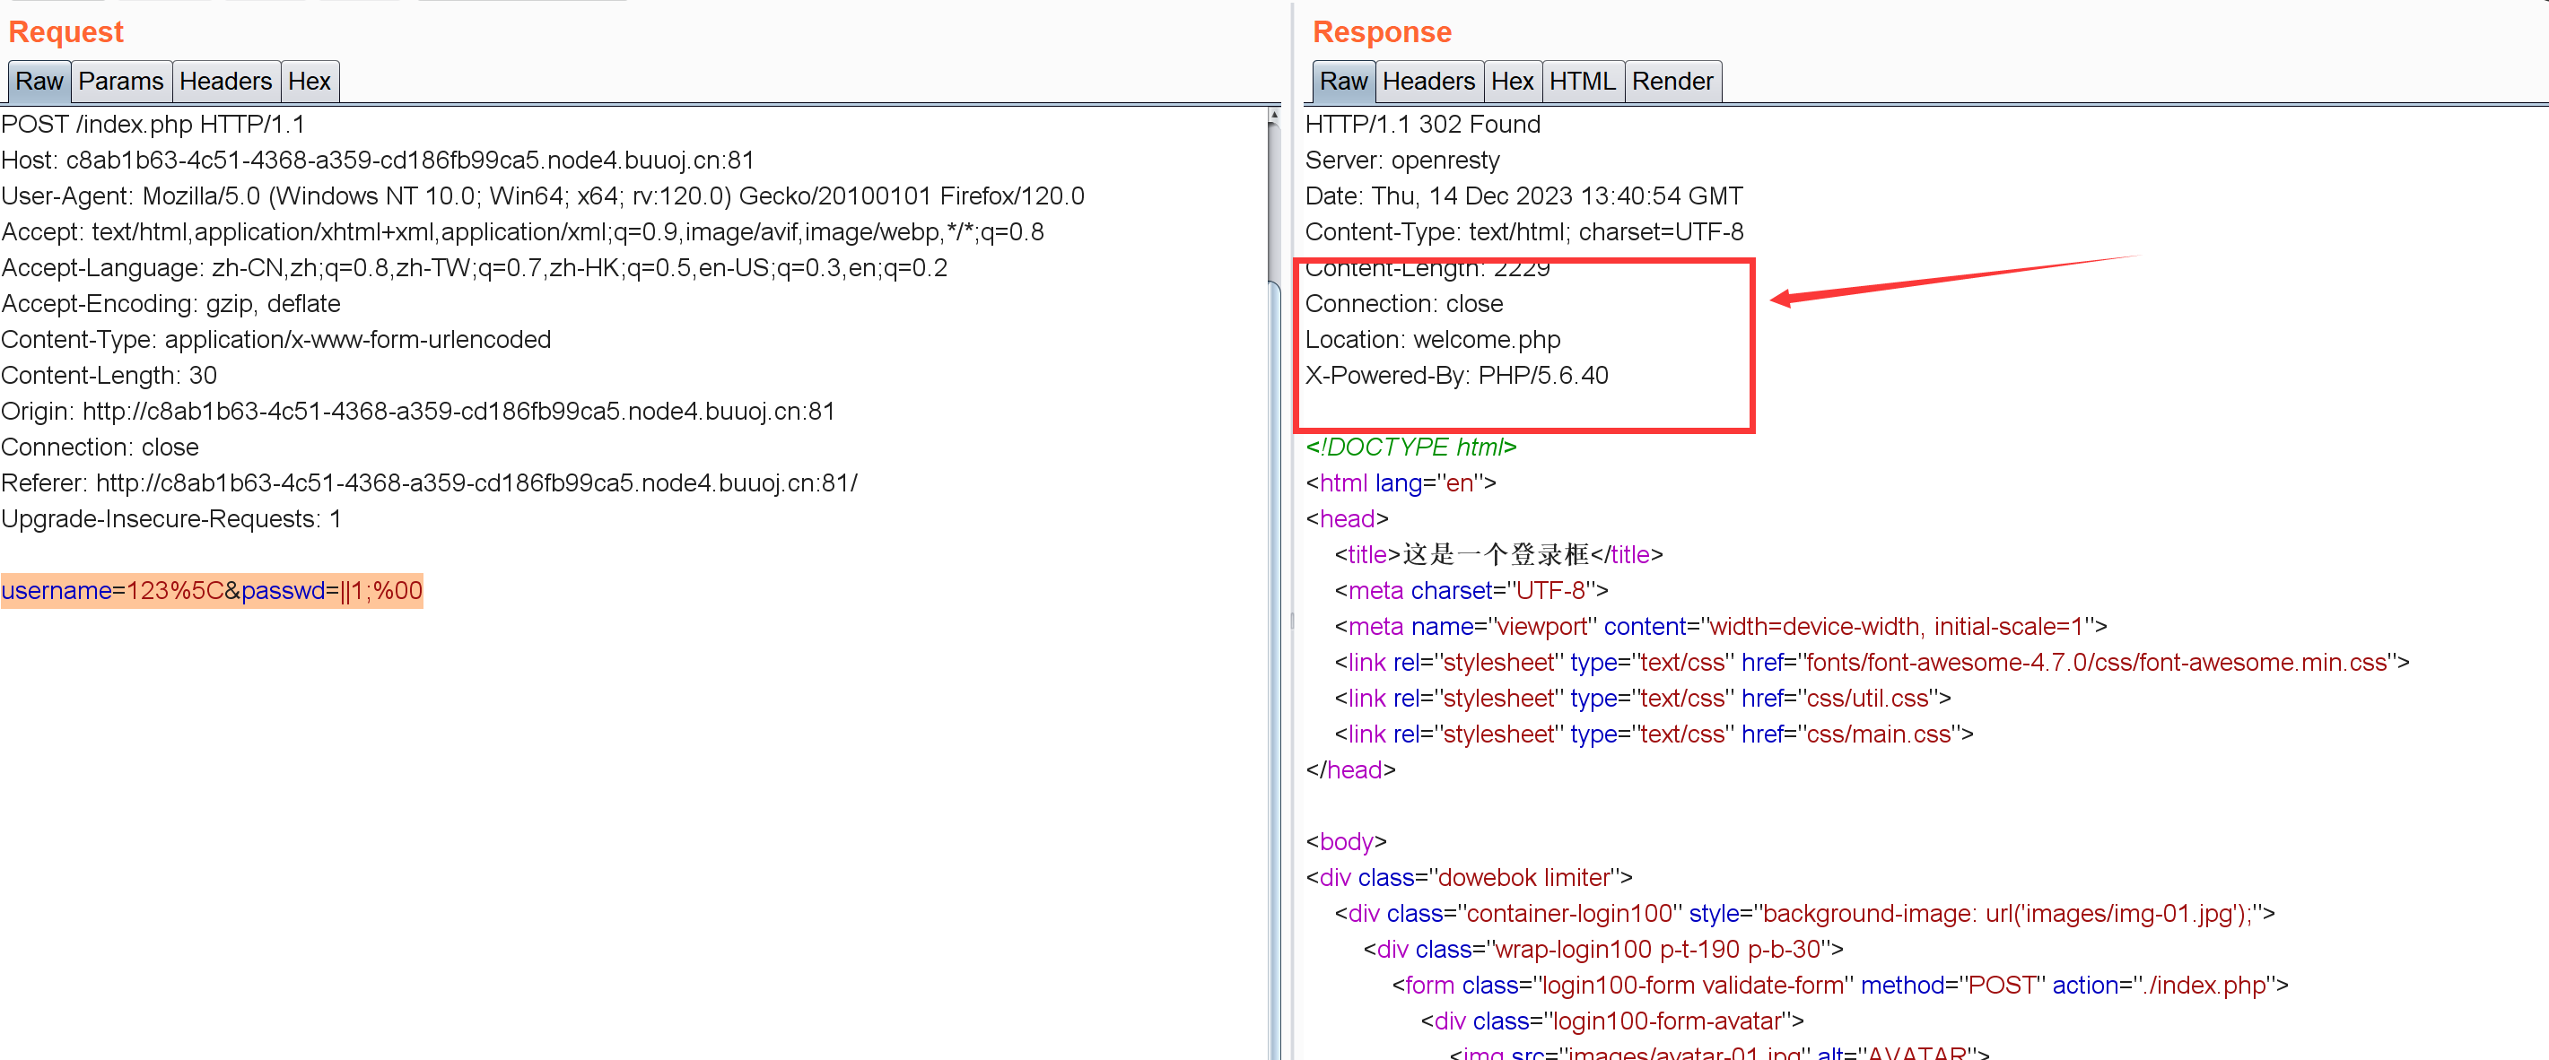Click the Accept-Encoding: gzip, deflate line
This screenshot has height=1060, width=2549.
(x=171, y=304)
